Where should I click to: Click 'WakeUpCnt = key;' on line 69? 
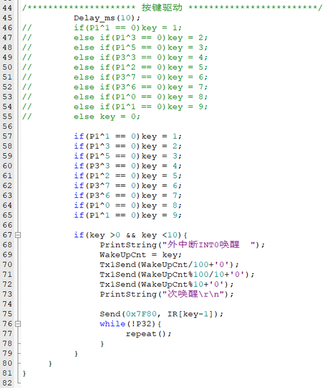(x=141, y=255)
